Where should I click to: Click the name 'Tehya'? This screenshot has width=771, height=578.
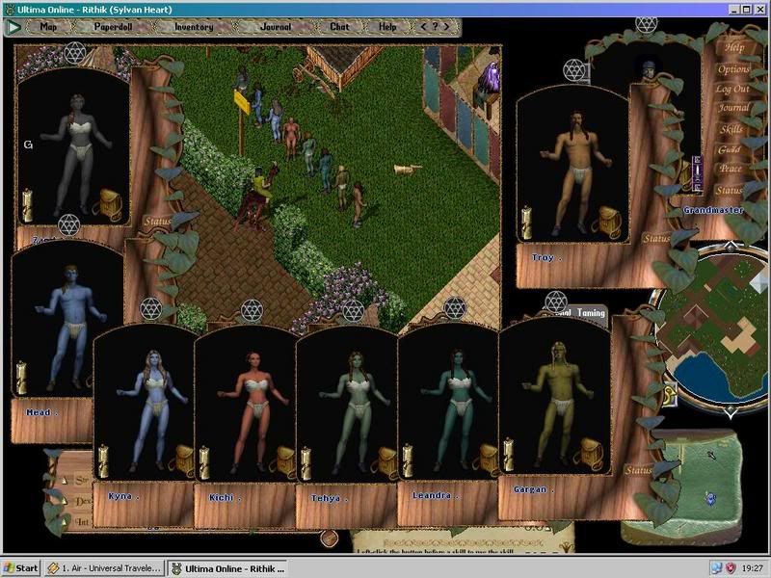click(325, 498)
